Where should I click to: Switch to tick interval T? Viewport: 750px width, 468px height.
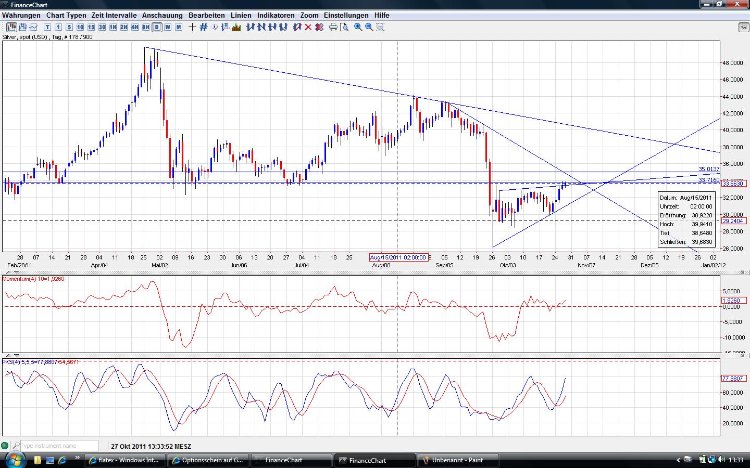[x=47, y=27]
